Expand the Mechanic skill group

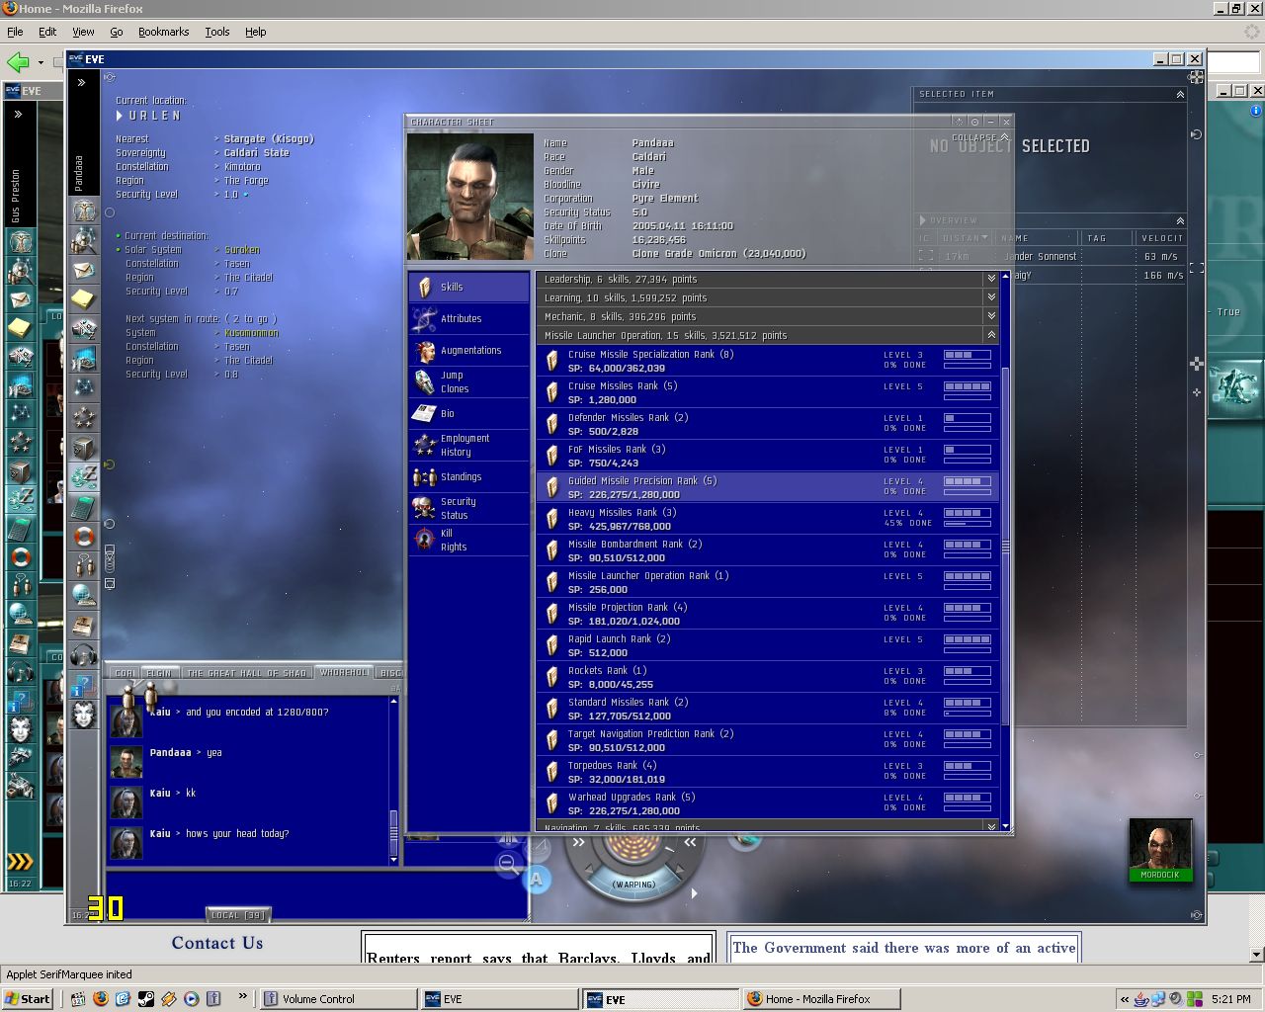[x=991, y=316]
